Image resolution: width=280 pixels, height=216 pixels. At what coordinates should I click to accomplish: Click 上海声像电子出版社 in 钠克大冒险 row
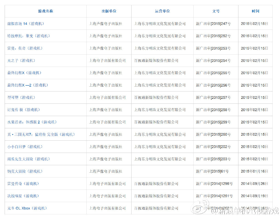[x=106, y=171]
